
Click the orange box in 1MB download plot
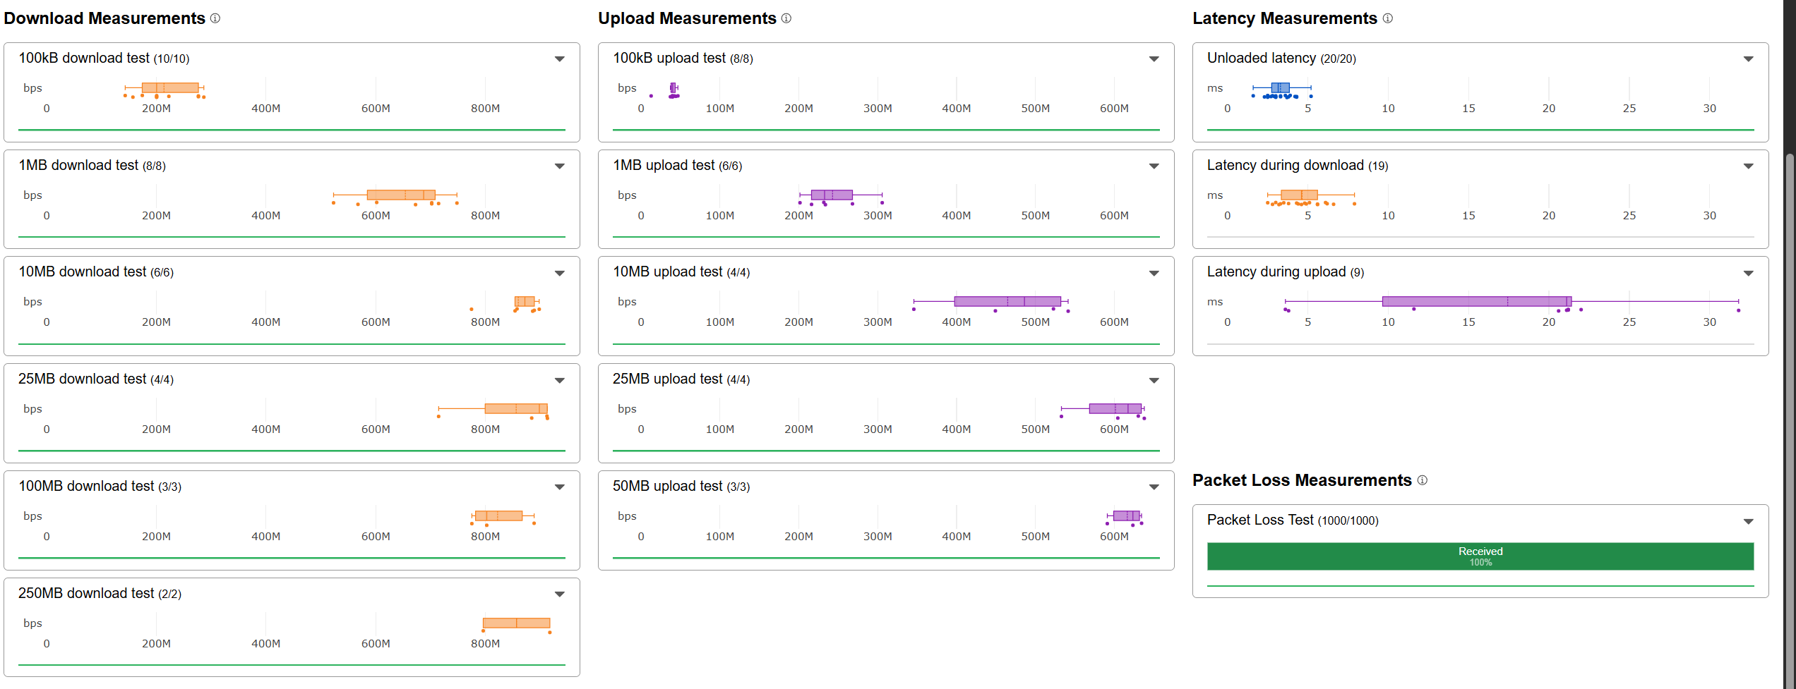(x=401, y=195)
